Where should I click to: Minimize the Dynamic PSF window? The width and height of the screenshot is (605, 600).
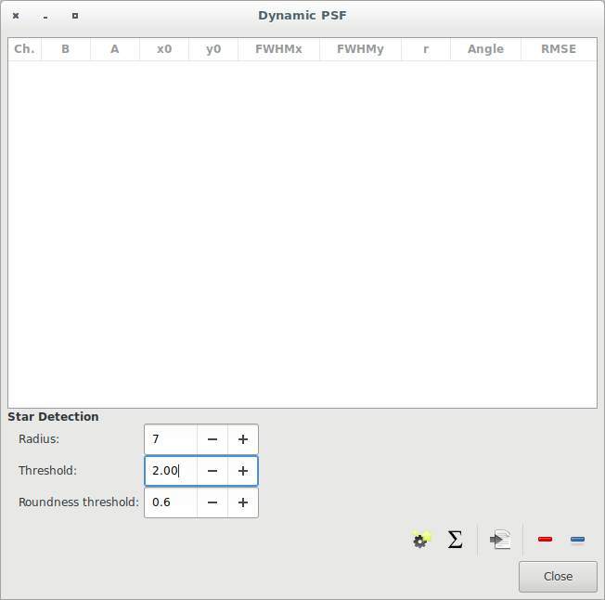click(x=45, y=17)
